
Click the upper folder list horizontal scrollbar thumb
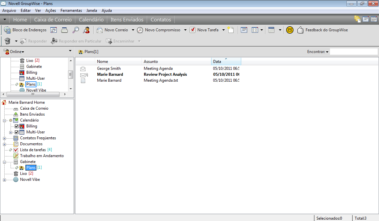[33, 95]
